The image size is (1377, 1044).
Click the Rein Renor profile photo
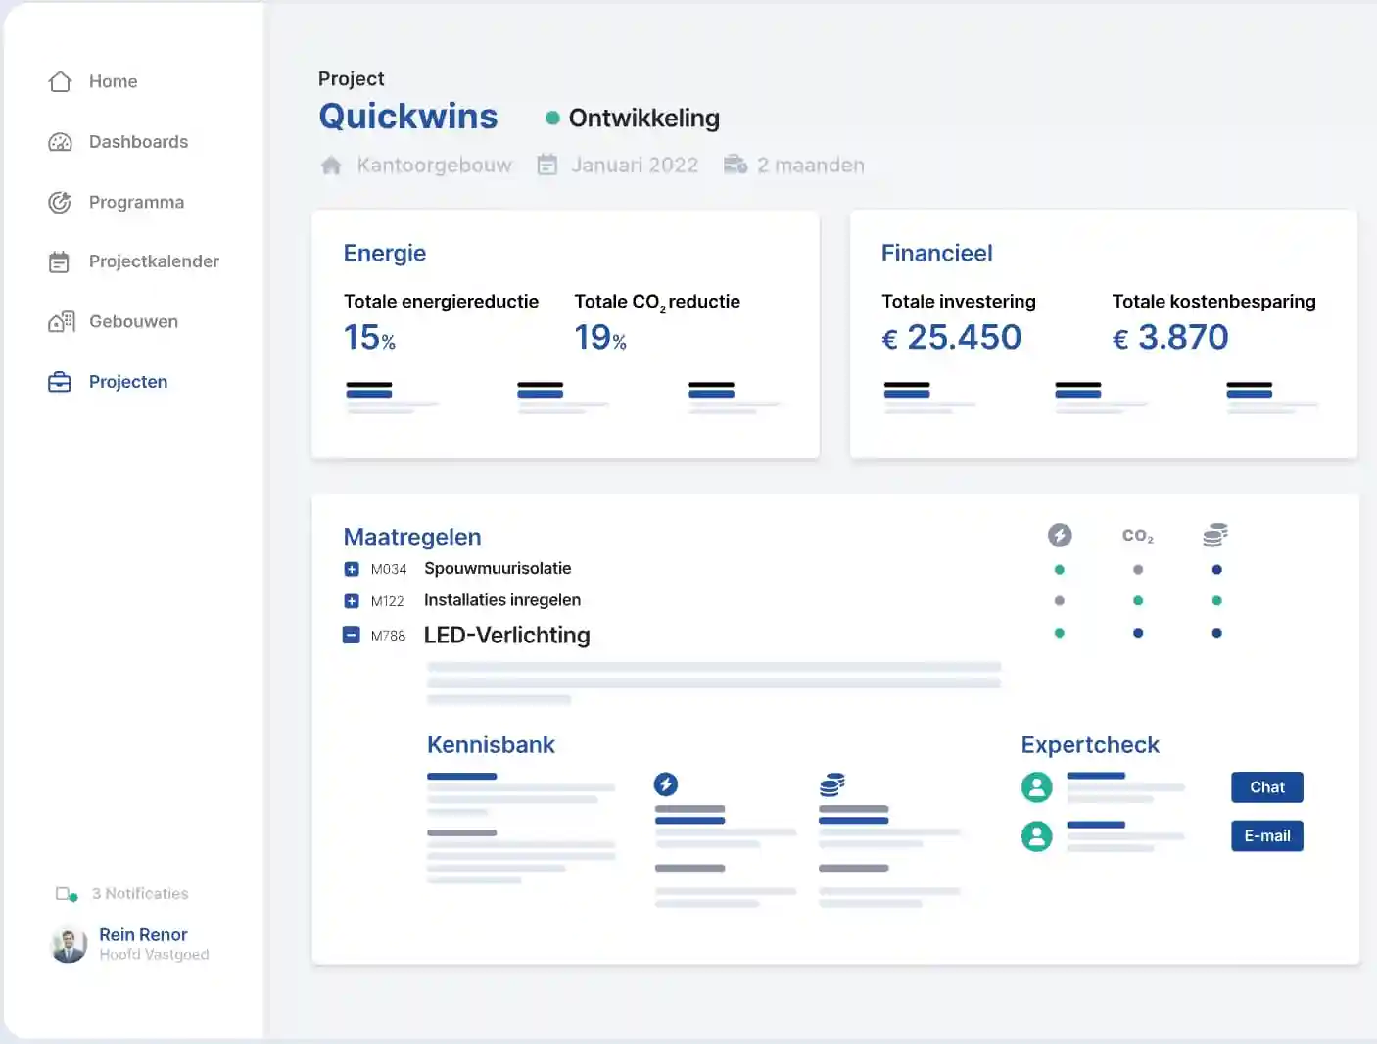click(x=69, y=944)
